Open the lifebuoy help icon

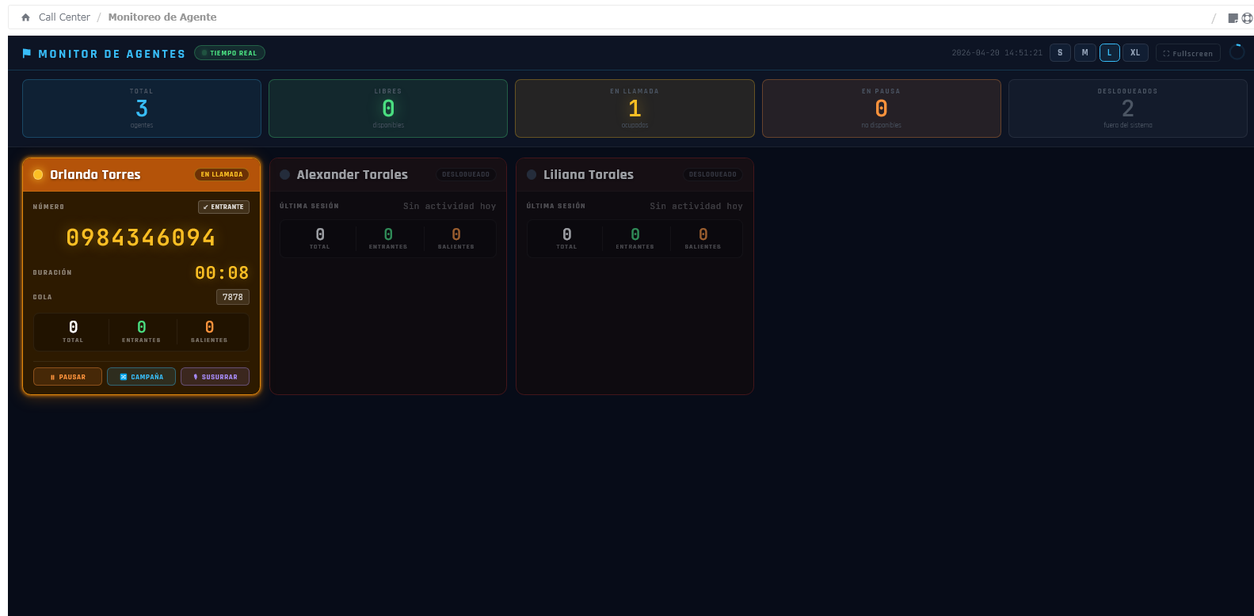click(1247, 18)
